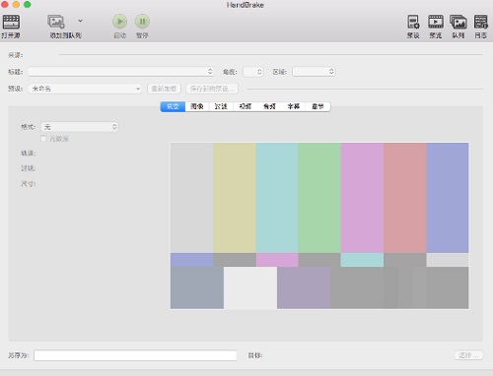Open the range (区域) dropdown
493x376 pixels.
314,72
